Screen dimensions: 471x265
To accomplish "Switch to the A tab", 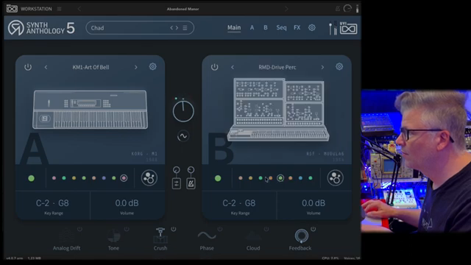I will tap(252, 28).
